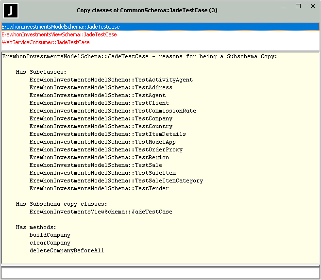321x280 pixels.
Task: Maximize the Copy classes window
Action: tap(298, 6)
